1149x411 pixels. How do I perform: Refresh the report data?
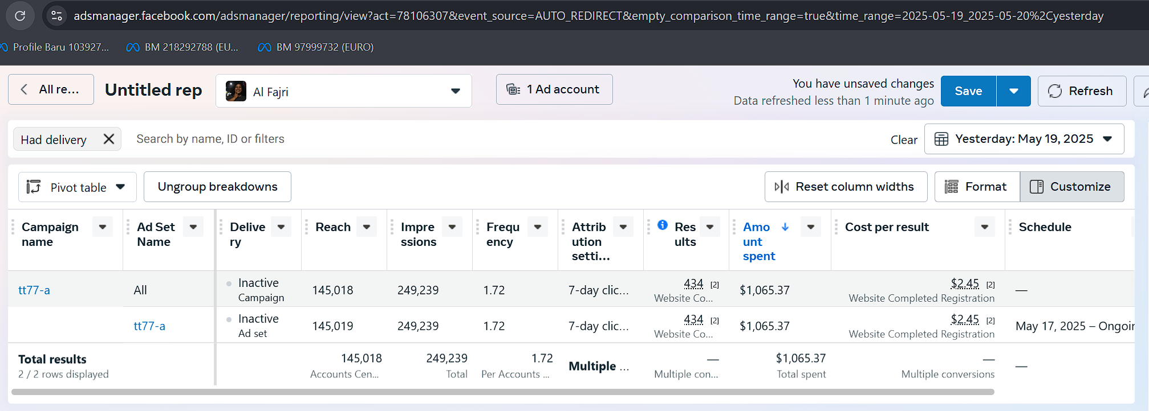[1082, 91]
